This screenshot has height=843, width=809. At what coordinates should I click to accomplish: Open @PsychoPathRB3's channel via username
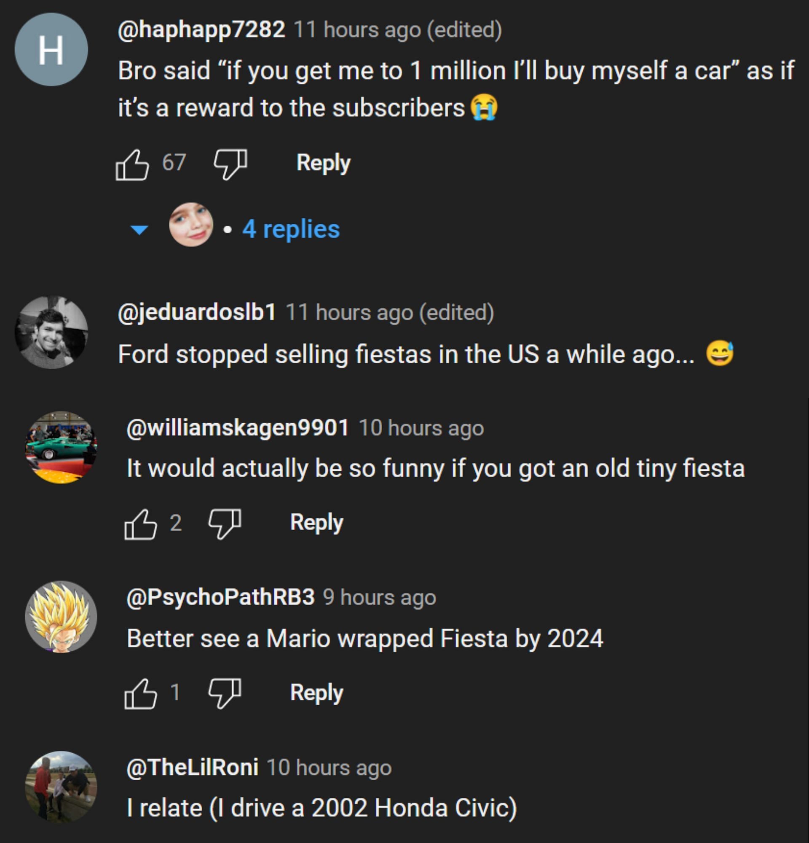(220, 597)
